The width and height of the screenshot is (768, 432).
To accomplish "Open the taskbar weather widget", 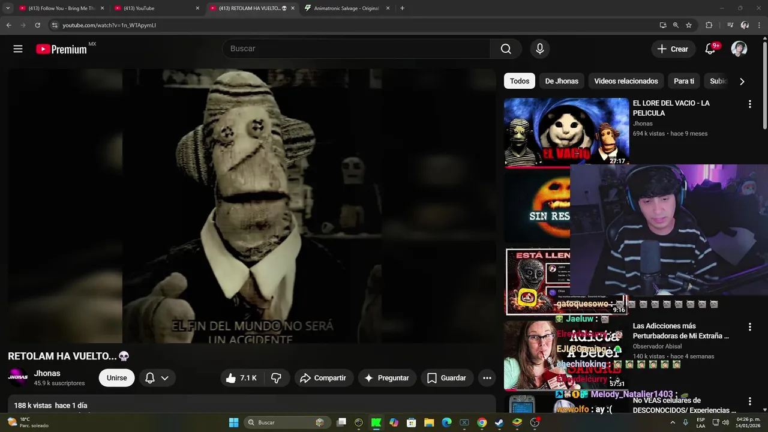I will click(27, 422).
